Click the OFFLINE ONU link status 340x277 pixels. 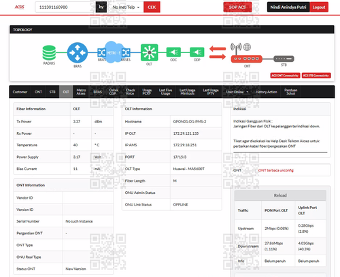181,205
